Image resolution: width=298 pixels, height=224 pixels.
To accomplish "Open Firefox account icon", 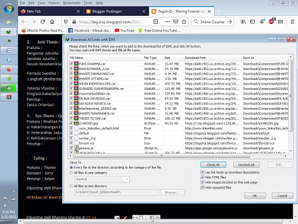I will [x=262, y=22].
